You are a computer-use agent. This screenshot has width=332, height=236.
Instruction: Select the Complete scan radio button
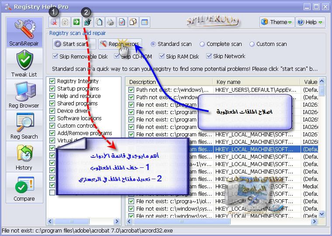click(x=202, y=44)
